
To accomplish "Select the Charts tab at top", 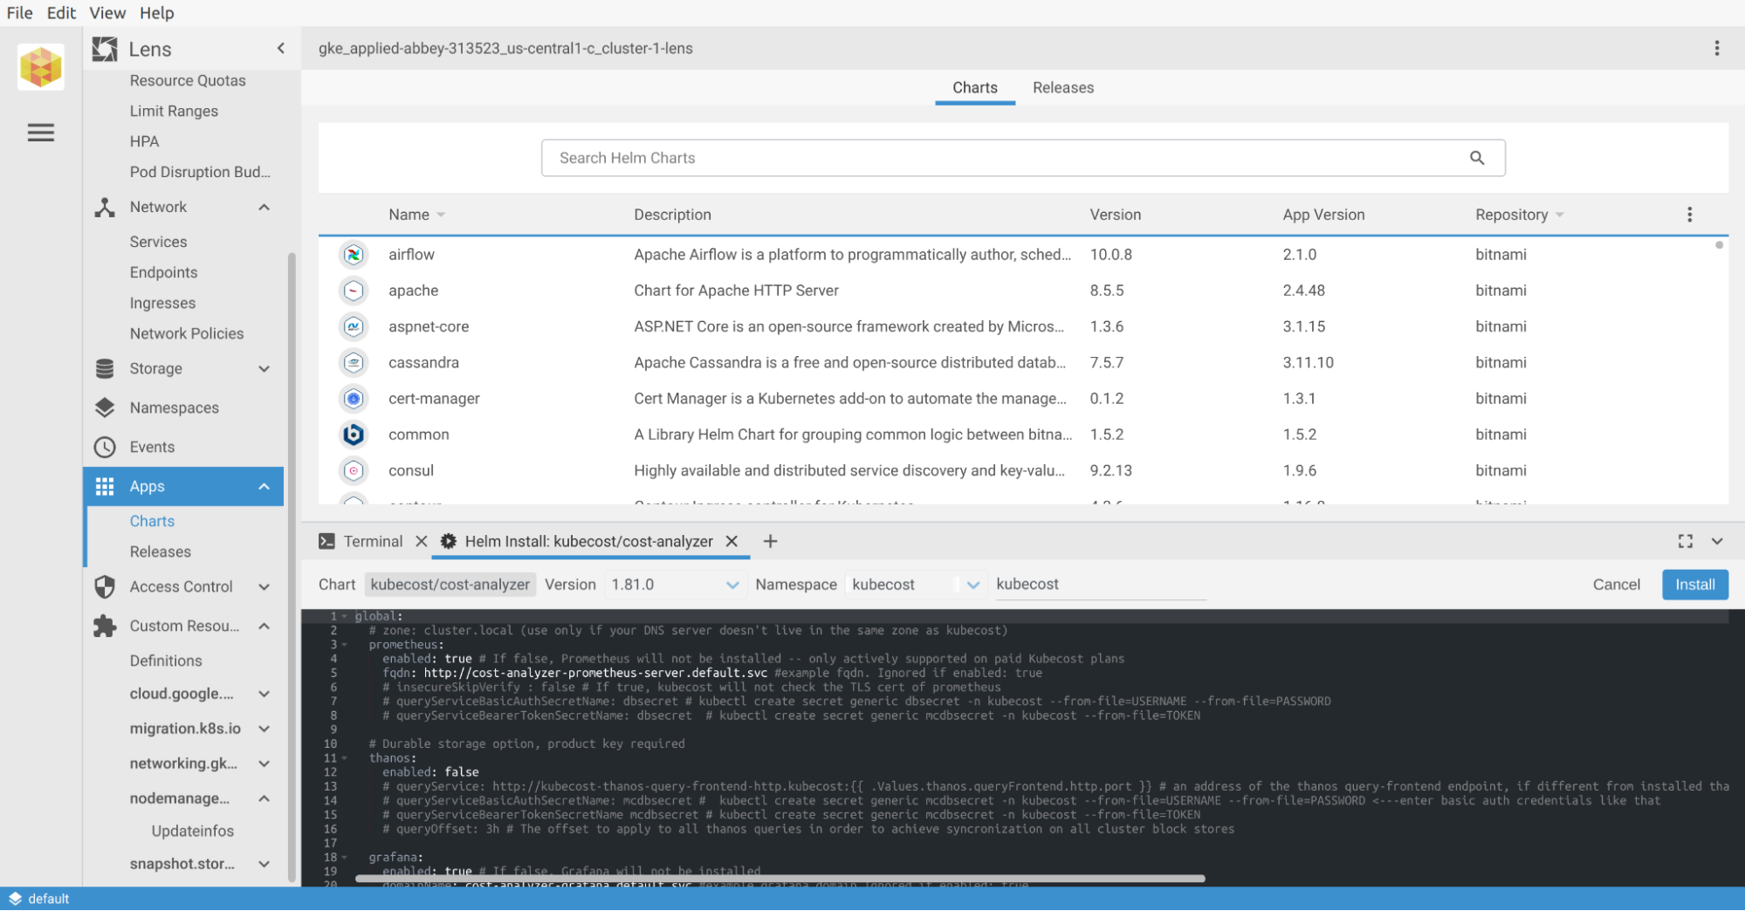I will pyautogui.click(x=974, y=87).
